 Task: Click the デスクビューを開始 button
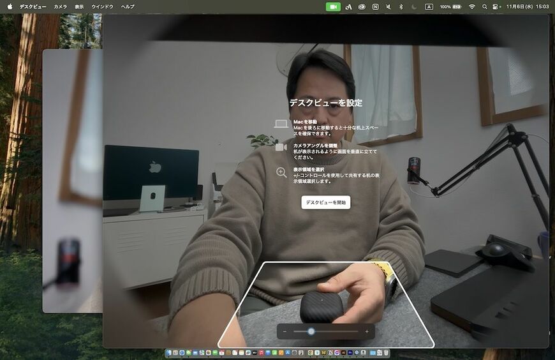[325, 202]
